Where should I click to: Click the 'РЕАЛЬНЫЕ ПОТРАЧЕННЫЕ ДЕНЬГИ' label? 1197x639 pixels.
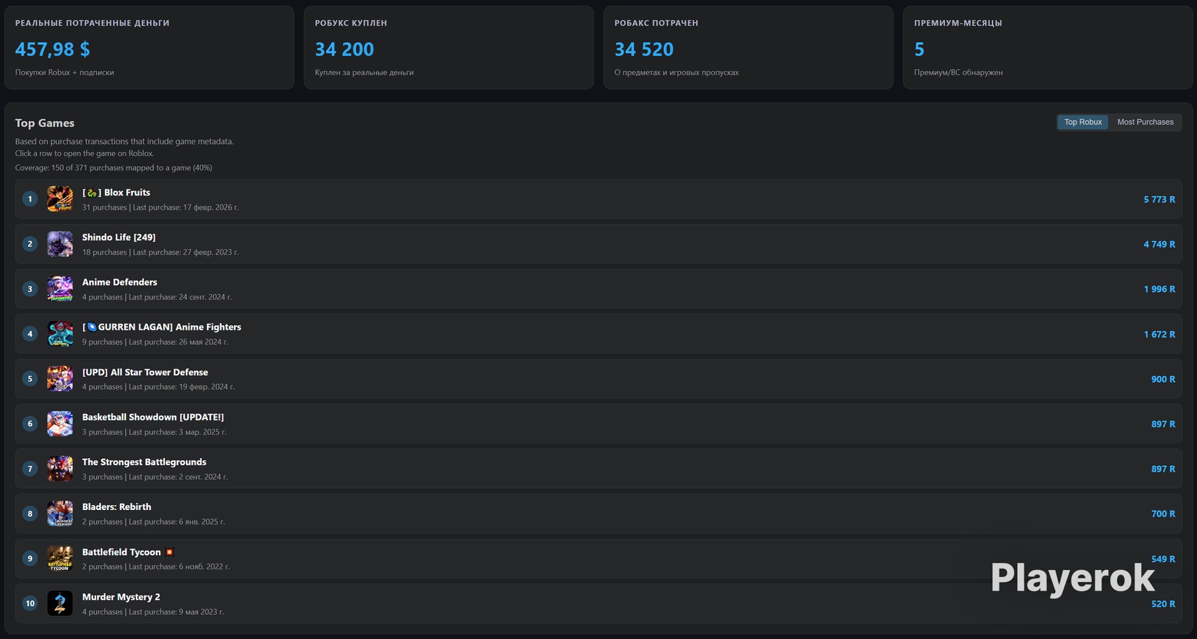click(93, 23)
